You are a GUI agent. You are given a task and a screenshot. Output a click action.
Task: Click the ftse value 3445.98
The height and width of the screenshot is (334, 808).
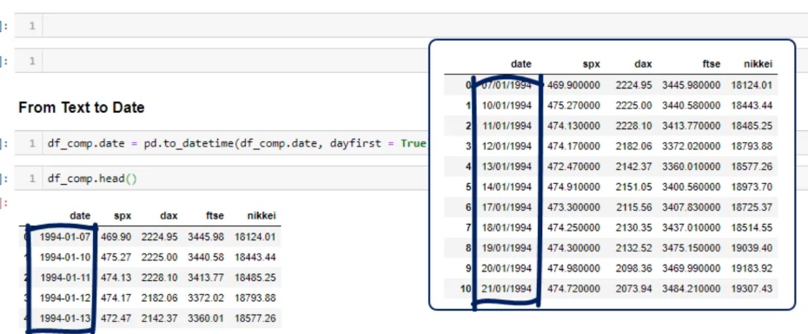point(206,237)
